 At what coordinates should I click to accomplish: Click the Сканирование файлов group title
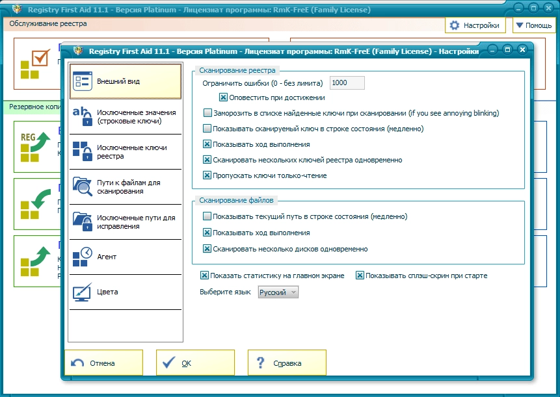(236, 200)
